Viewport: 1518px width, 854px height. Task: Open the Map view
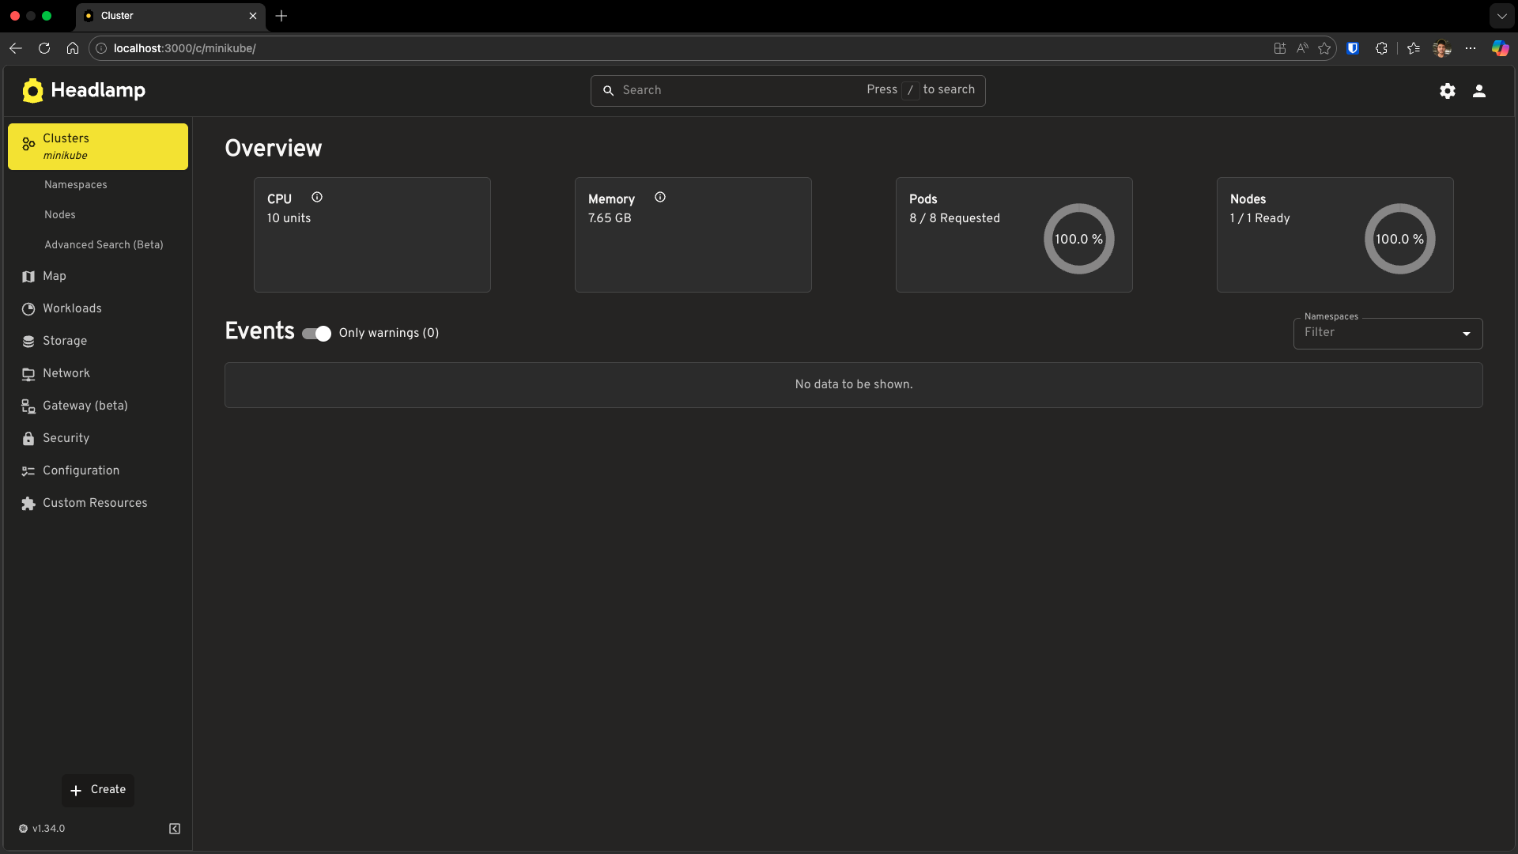pos(53,276)
